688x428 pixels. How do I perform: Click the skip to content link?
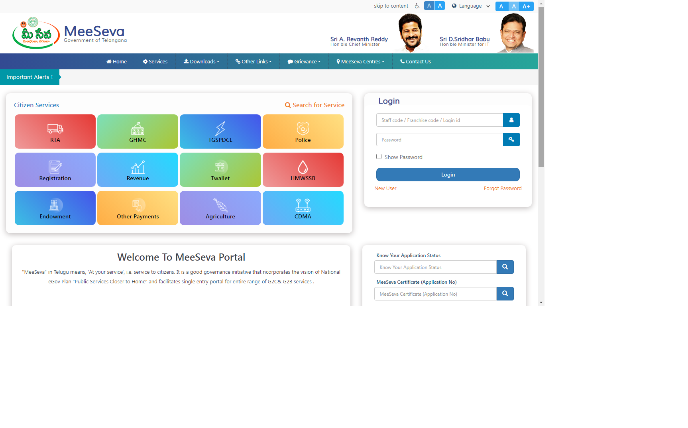(391, 6)
